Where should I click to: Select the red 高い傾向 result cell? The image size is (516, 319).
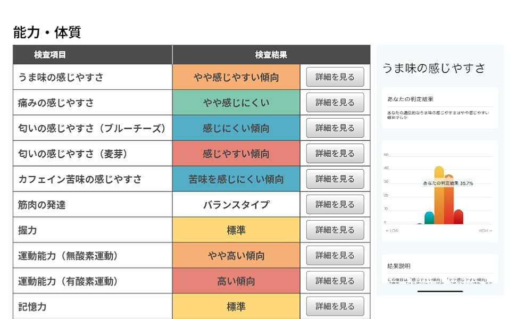pos(236,281)
